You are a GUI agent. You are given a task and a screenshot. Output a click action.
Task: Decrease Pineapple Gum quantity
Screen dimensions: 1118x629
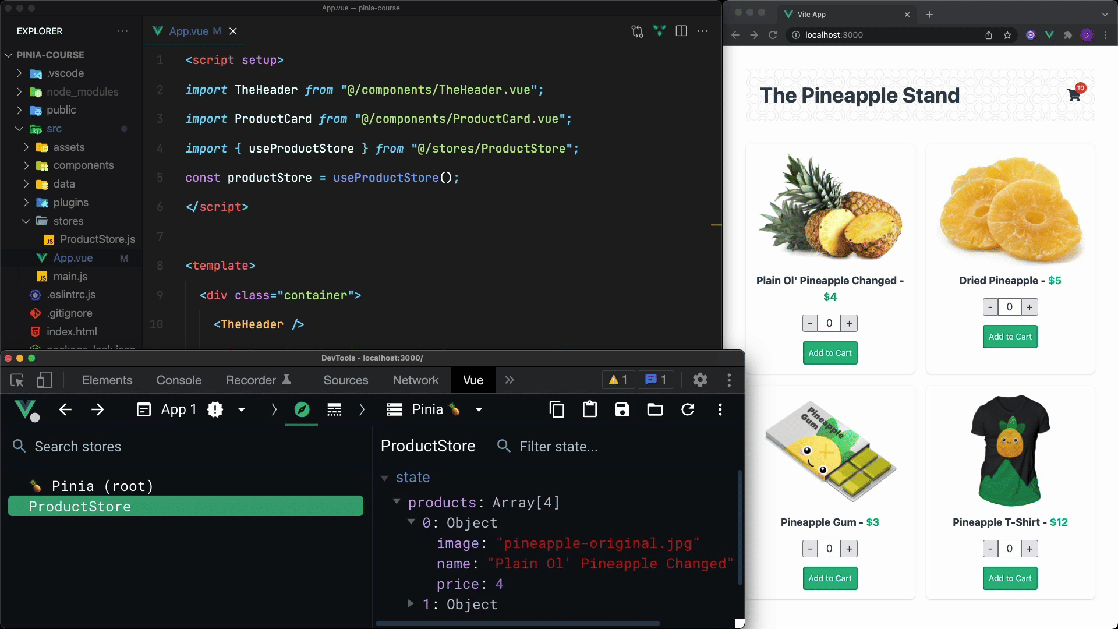click(x=810, y=549)
